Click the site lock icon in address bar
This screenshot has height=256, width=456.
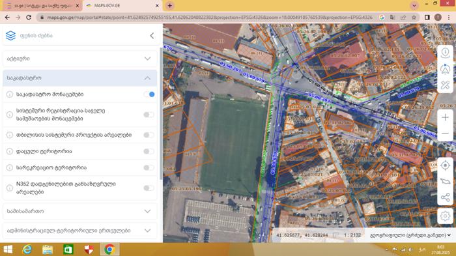point(42,18)
